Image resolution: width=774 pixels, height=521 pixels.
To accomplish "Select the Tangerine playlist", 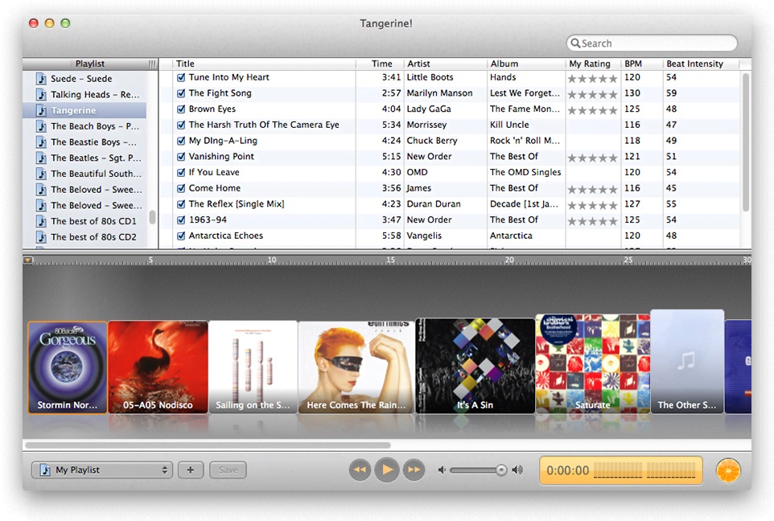I will point(85,110).
